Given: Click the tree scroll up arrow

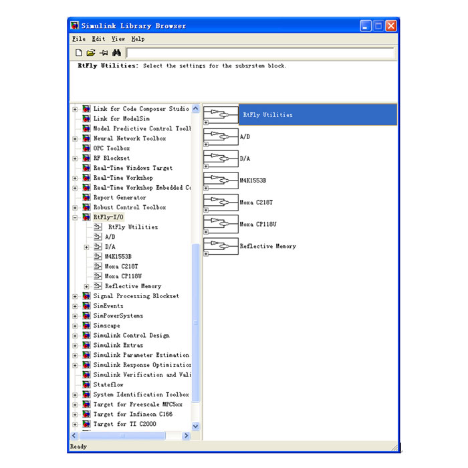Looking at the screenshot, I should pos(195,108).
